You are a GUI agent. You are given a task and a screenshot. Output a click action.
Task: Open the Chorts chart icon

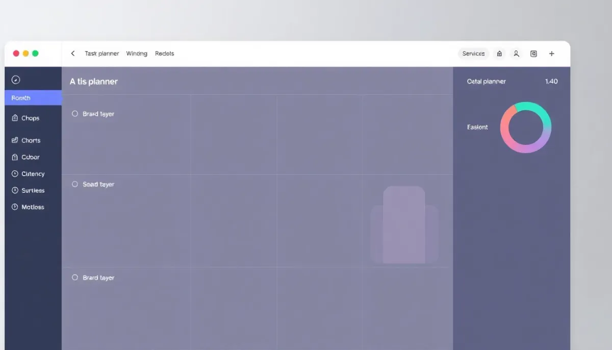[15, 140]
